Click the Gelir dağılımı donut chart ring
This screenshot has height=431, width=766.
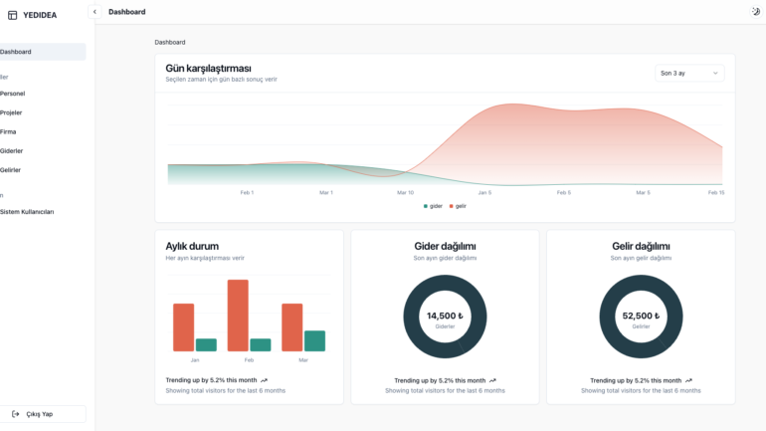click(x=641, y=282)
